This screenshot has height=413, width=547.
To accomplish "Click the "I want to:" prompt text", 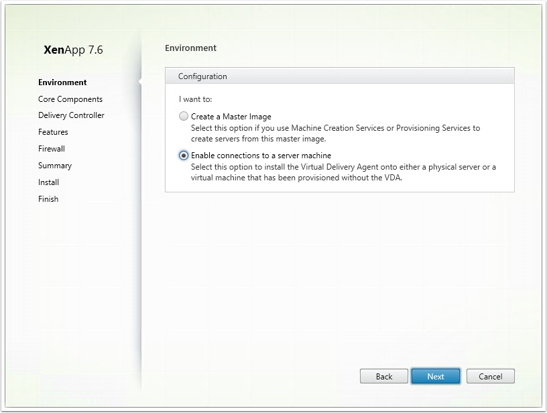I will 195,99.
